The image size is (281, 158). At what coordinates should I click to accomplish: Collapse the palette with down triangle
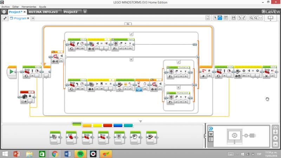pyautogui.click(x=141, y=121)
